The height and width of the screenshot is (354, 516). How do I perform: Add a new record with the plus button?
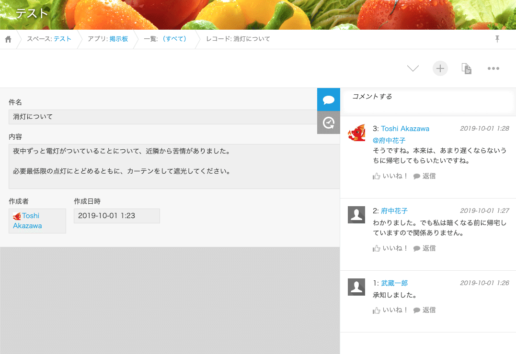(440, 68)
